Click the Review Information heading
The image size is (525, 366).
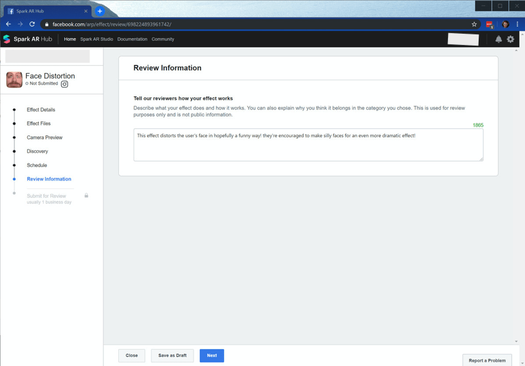[168, 68]
